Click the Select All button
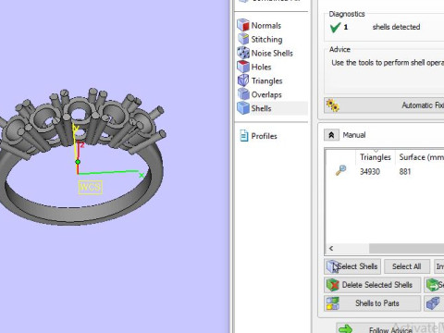 click(x=407, y=266)
